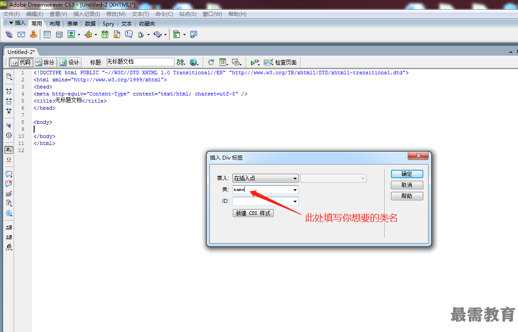The width and height of the screenshot is (518, 332).
Task: Click the Templates icon
Action: coord(177,34)
